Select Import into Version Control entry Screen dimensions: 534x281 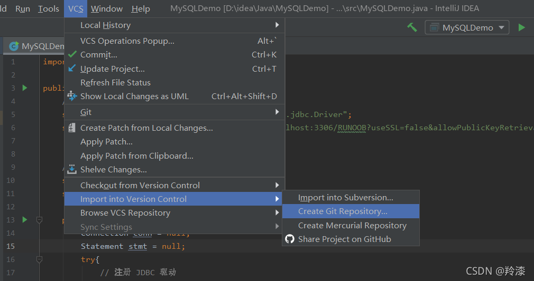(173, 199)
